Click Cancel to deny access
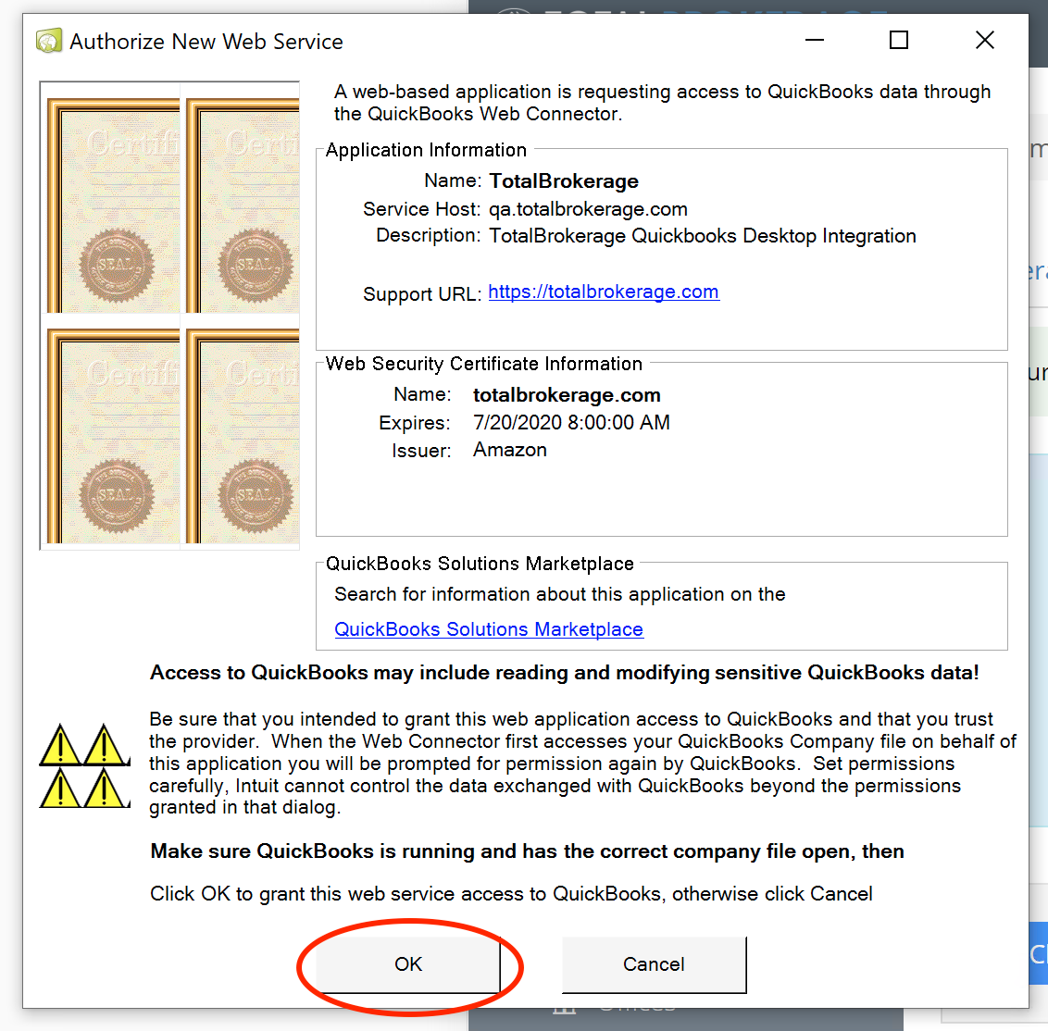The height and width of the screenshot is (1031, 1048). 654,964
